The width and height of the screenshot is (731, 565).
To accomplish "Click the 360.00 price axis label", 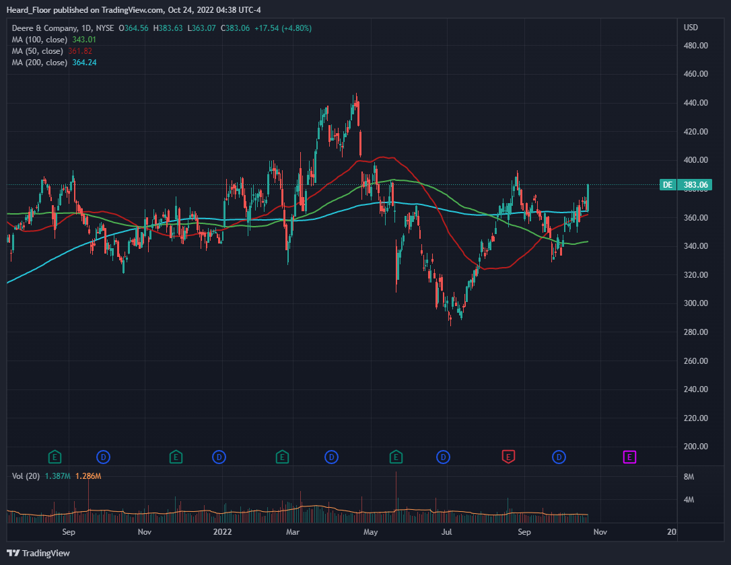I will pyautogui.click(x=696, y=218).
